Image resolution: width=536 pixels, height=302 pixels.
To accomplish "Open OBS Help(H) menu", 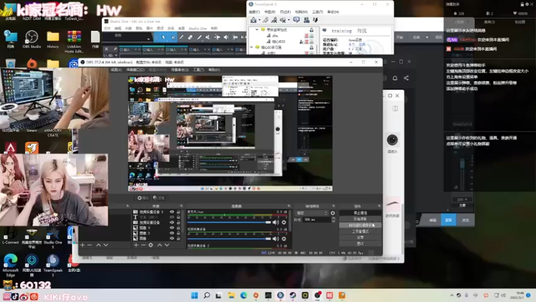I will [214, 70].
